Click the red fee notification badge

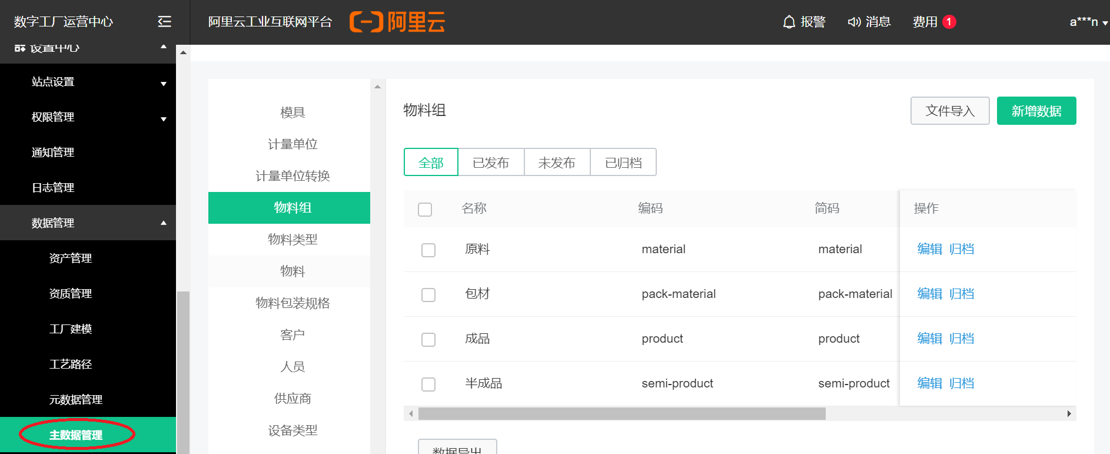click(x=949, y=22)
